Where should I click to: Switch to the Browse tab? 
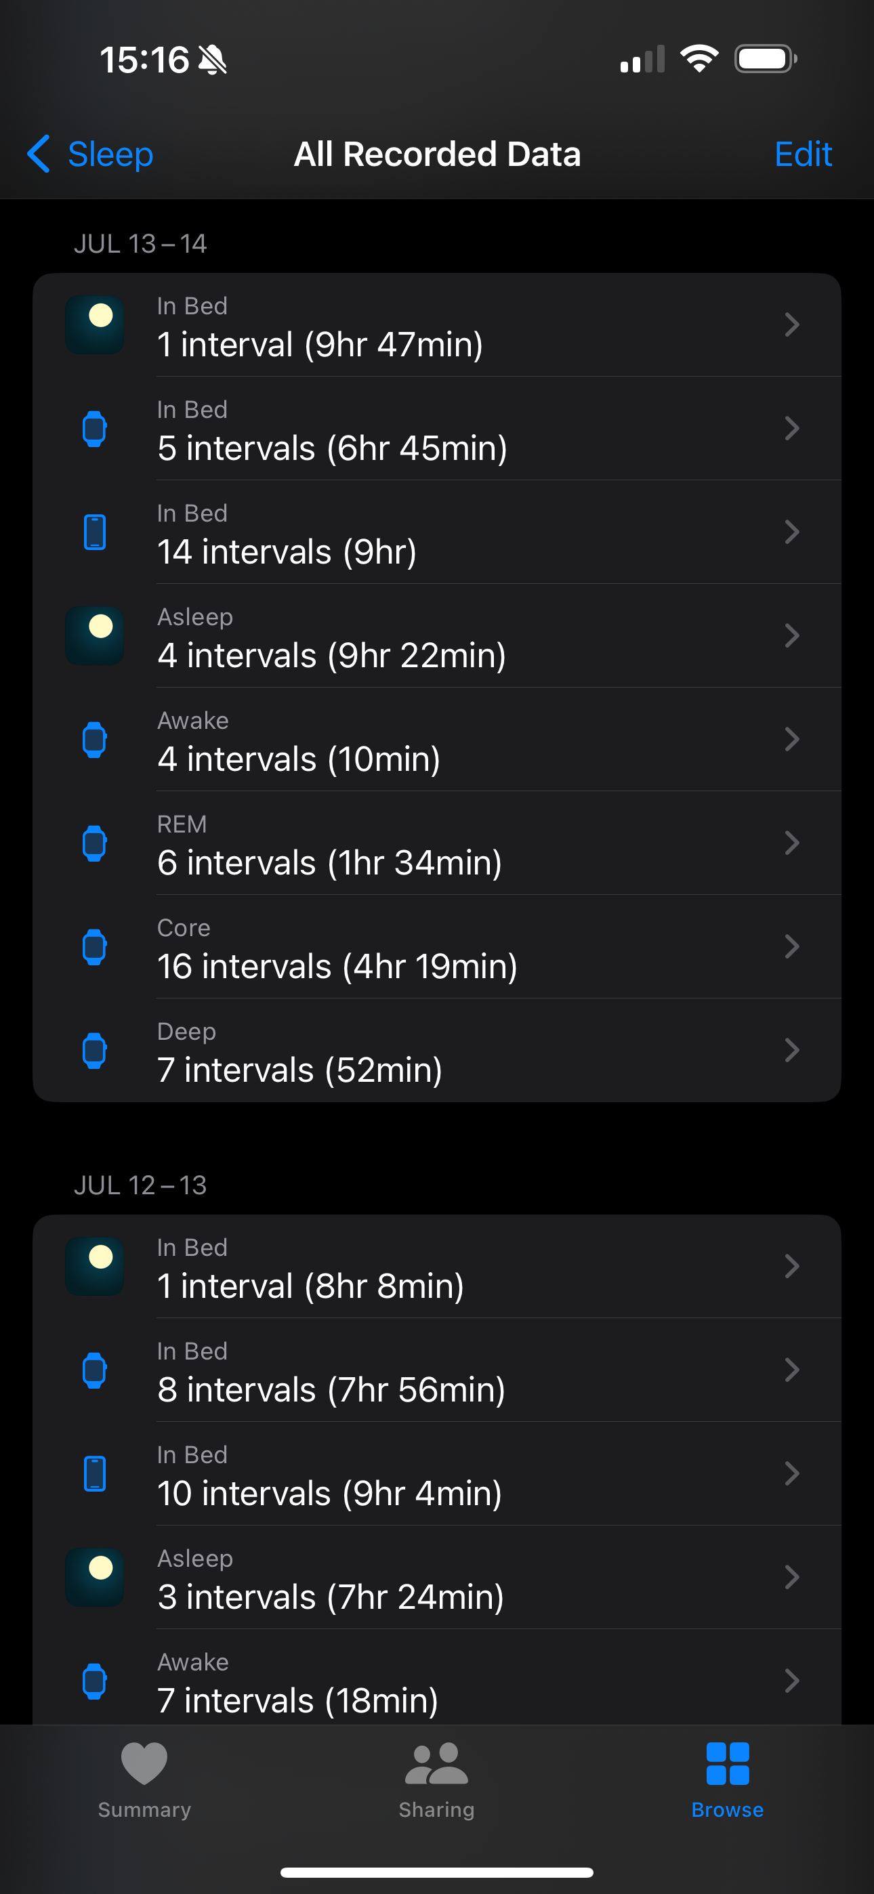(727, 1780)
